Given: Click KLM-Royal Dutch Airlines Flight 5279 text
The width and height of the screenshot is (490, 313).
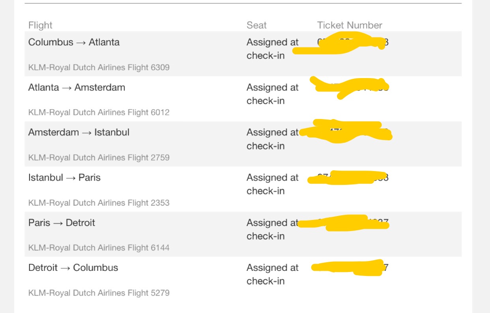Looking at the screenshot, I should pos(99,293).
